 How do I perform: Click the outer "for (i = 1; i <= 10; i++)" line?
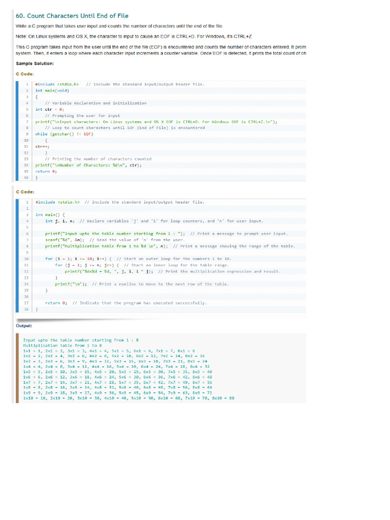click(78, 258)
